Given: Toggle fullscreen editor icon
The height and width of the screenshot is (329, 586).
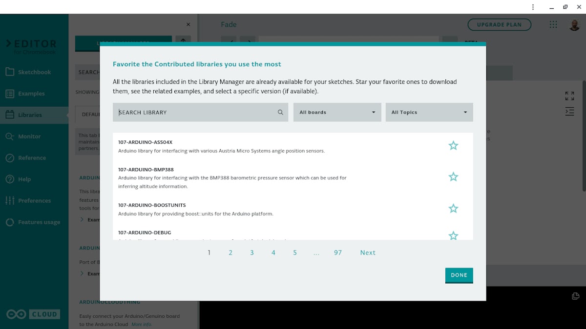Looking at the screenshot, I should [x=569, y=96].
